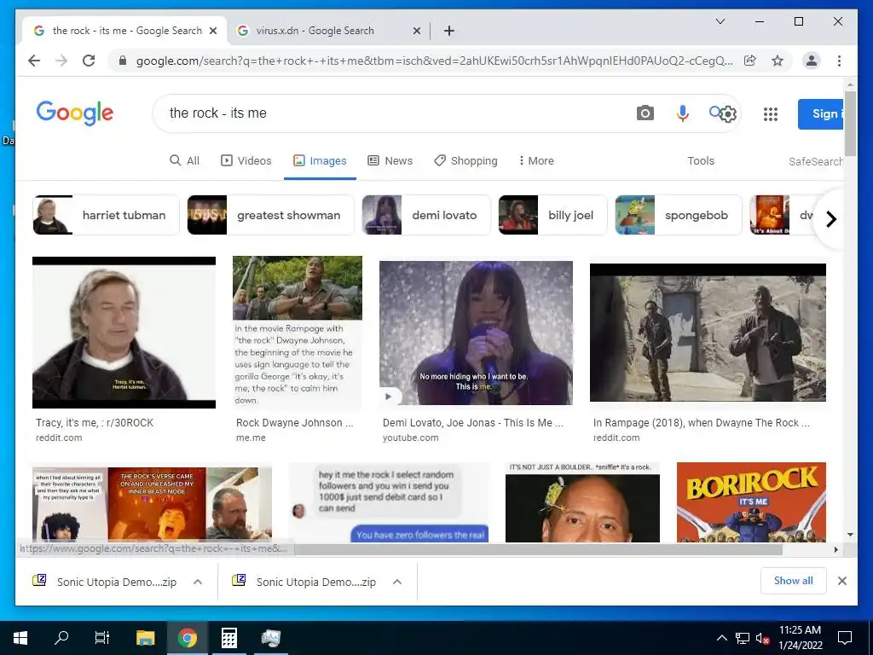The width and height of the screenshot is (873, 655).
Task: Follow the 'Tracy, it's me, : r/30ROCK' link
Action: click(x=95, y=423)
